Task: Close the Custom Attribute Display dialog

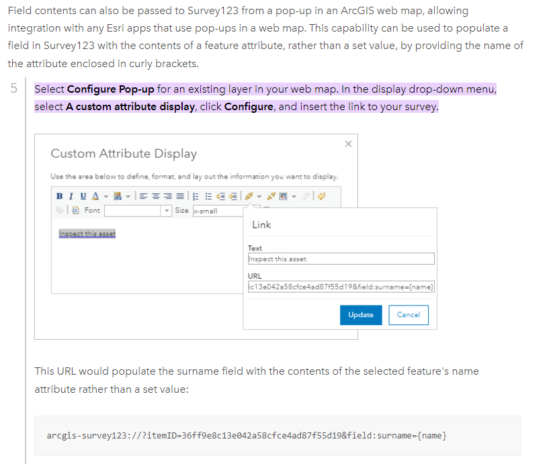Action: (348, 144)
